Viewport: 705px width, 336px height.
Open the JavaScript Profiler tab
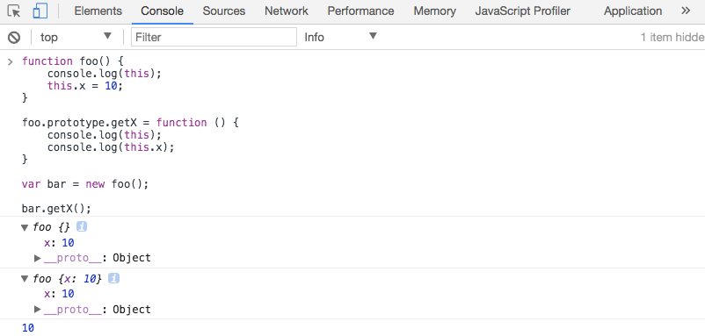click(522, 11)
